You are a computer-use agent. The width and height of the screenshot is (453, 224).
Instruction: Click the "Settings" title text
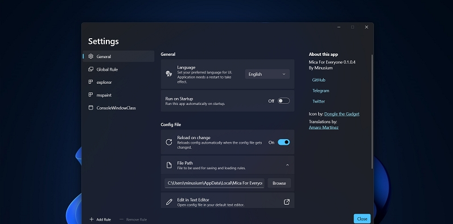tap(104, 42)
